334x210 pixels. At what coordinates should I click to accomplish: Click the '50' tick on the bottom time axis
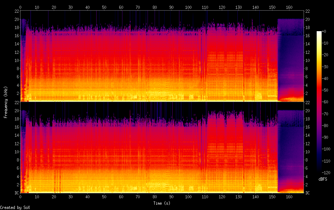pos(104,197)
